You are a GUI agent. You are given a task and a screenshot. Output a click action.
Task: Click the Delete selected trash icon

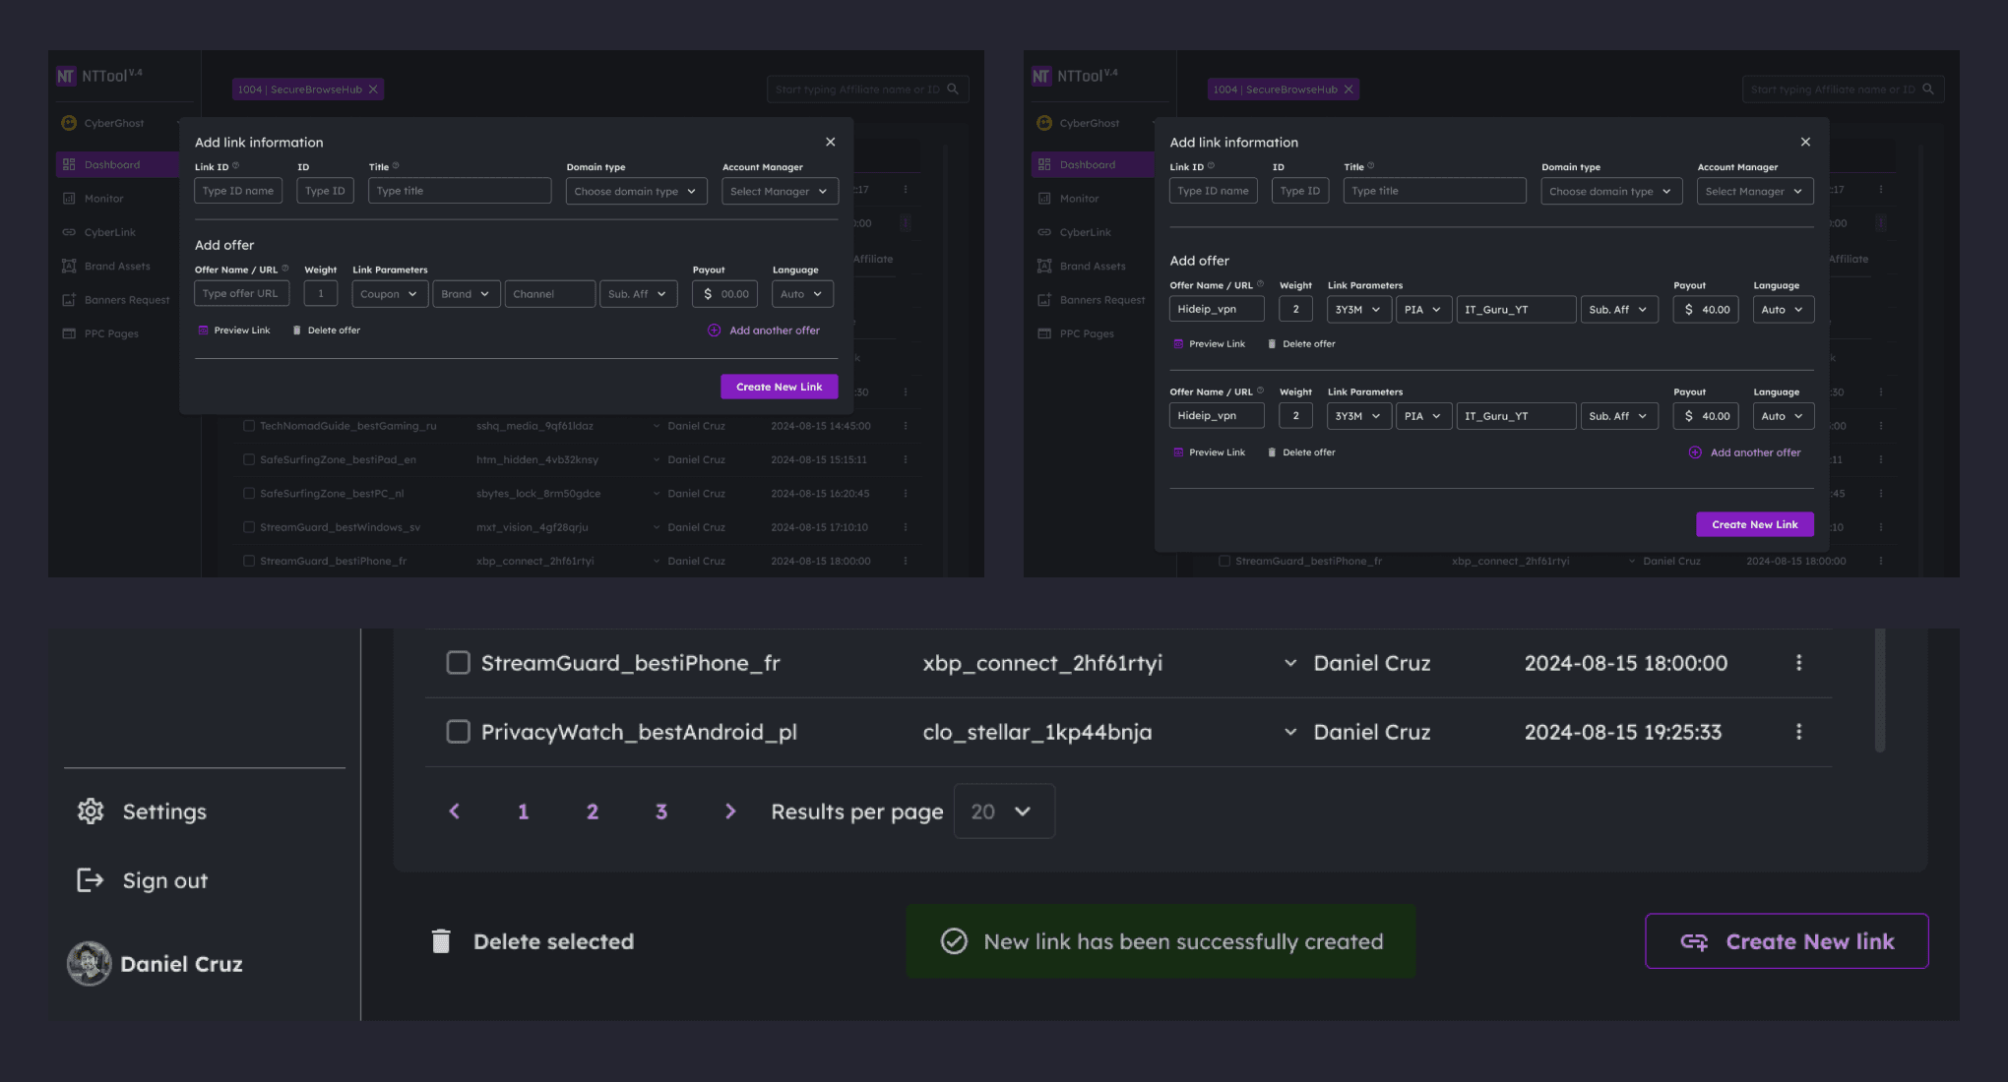(x=441, y=941)
